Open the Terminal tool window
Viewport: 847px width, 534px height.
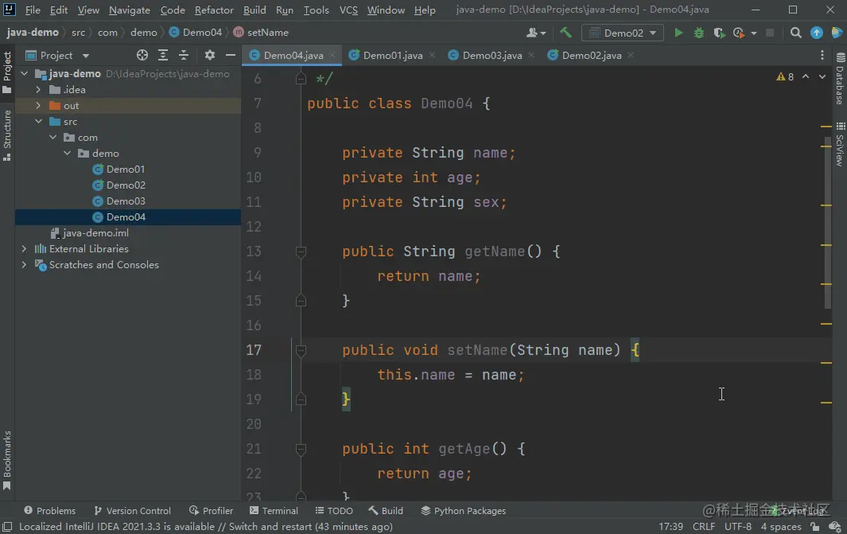click(x=274, y=511)
